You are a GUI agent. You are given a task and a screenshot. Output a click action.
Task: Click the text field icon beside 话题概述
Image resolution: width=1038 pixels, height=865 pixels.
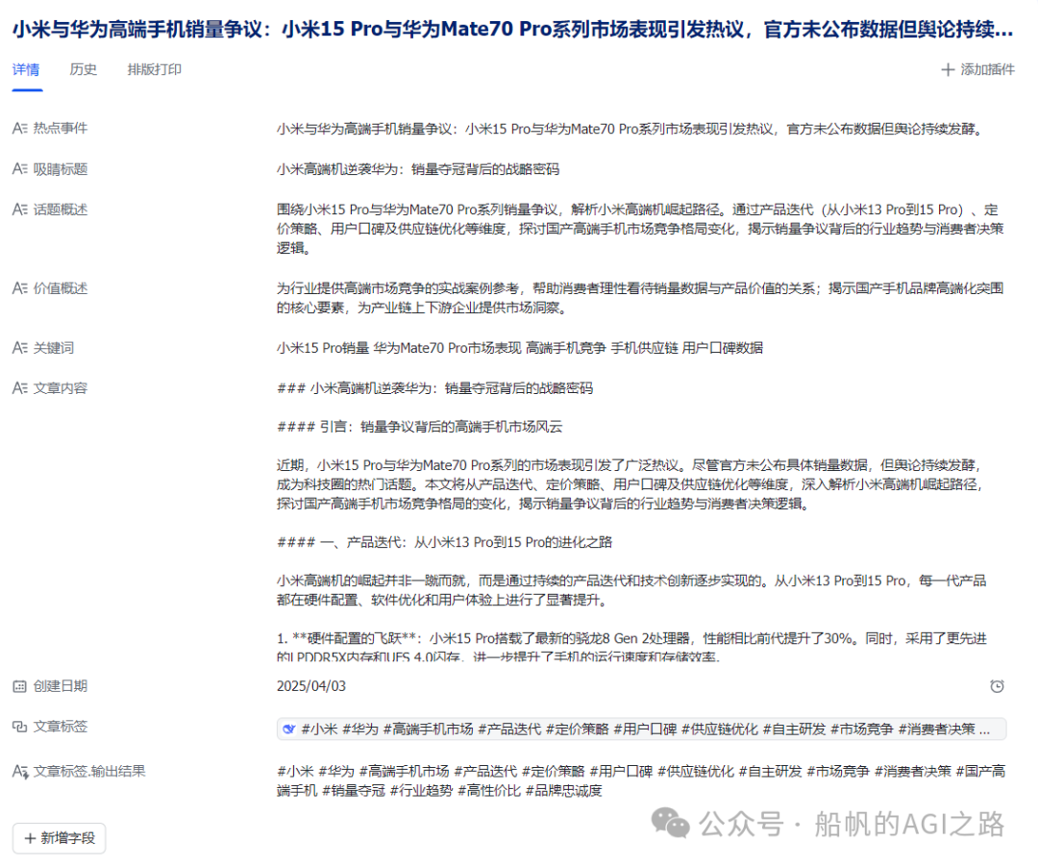(x=20, y=210)
